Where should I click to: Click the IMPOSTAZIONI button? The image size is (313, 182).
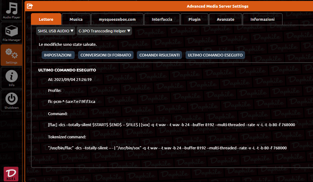point(58,55)
